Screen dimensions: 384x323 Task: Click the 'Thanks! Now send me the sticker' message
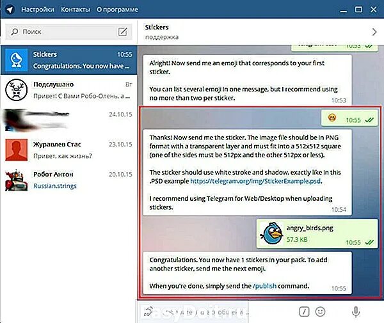247,173
